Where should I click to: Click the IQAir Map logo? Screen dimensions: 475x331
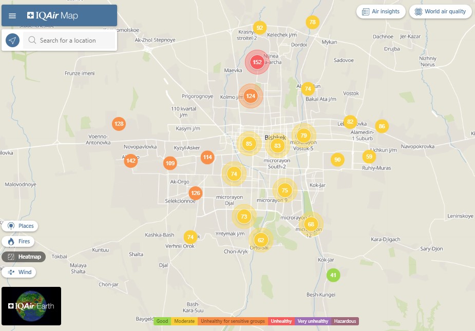point(53,16)
